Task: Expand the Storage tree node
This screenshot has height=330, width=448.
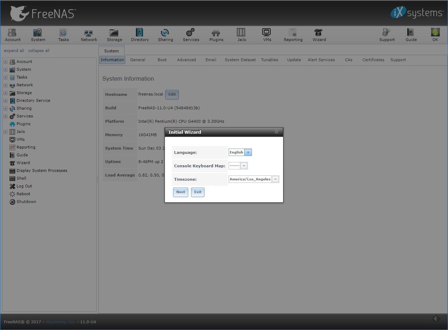Action: coord(5,93)
